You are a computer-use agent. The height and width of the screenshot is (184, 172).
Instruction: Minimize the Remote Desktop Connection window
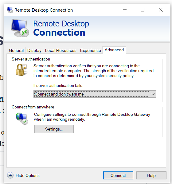click(x=125, y=10)
